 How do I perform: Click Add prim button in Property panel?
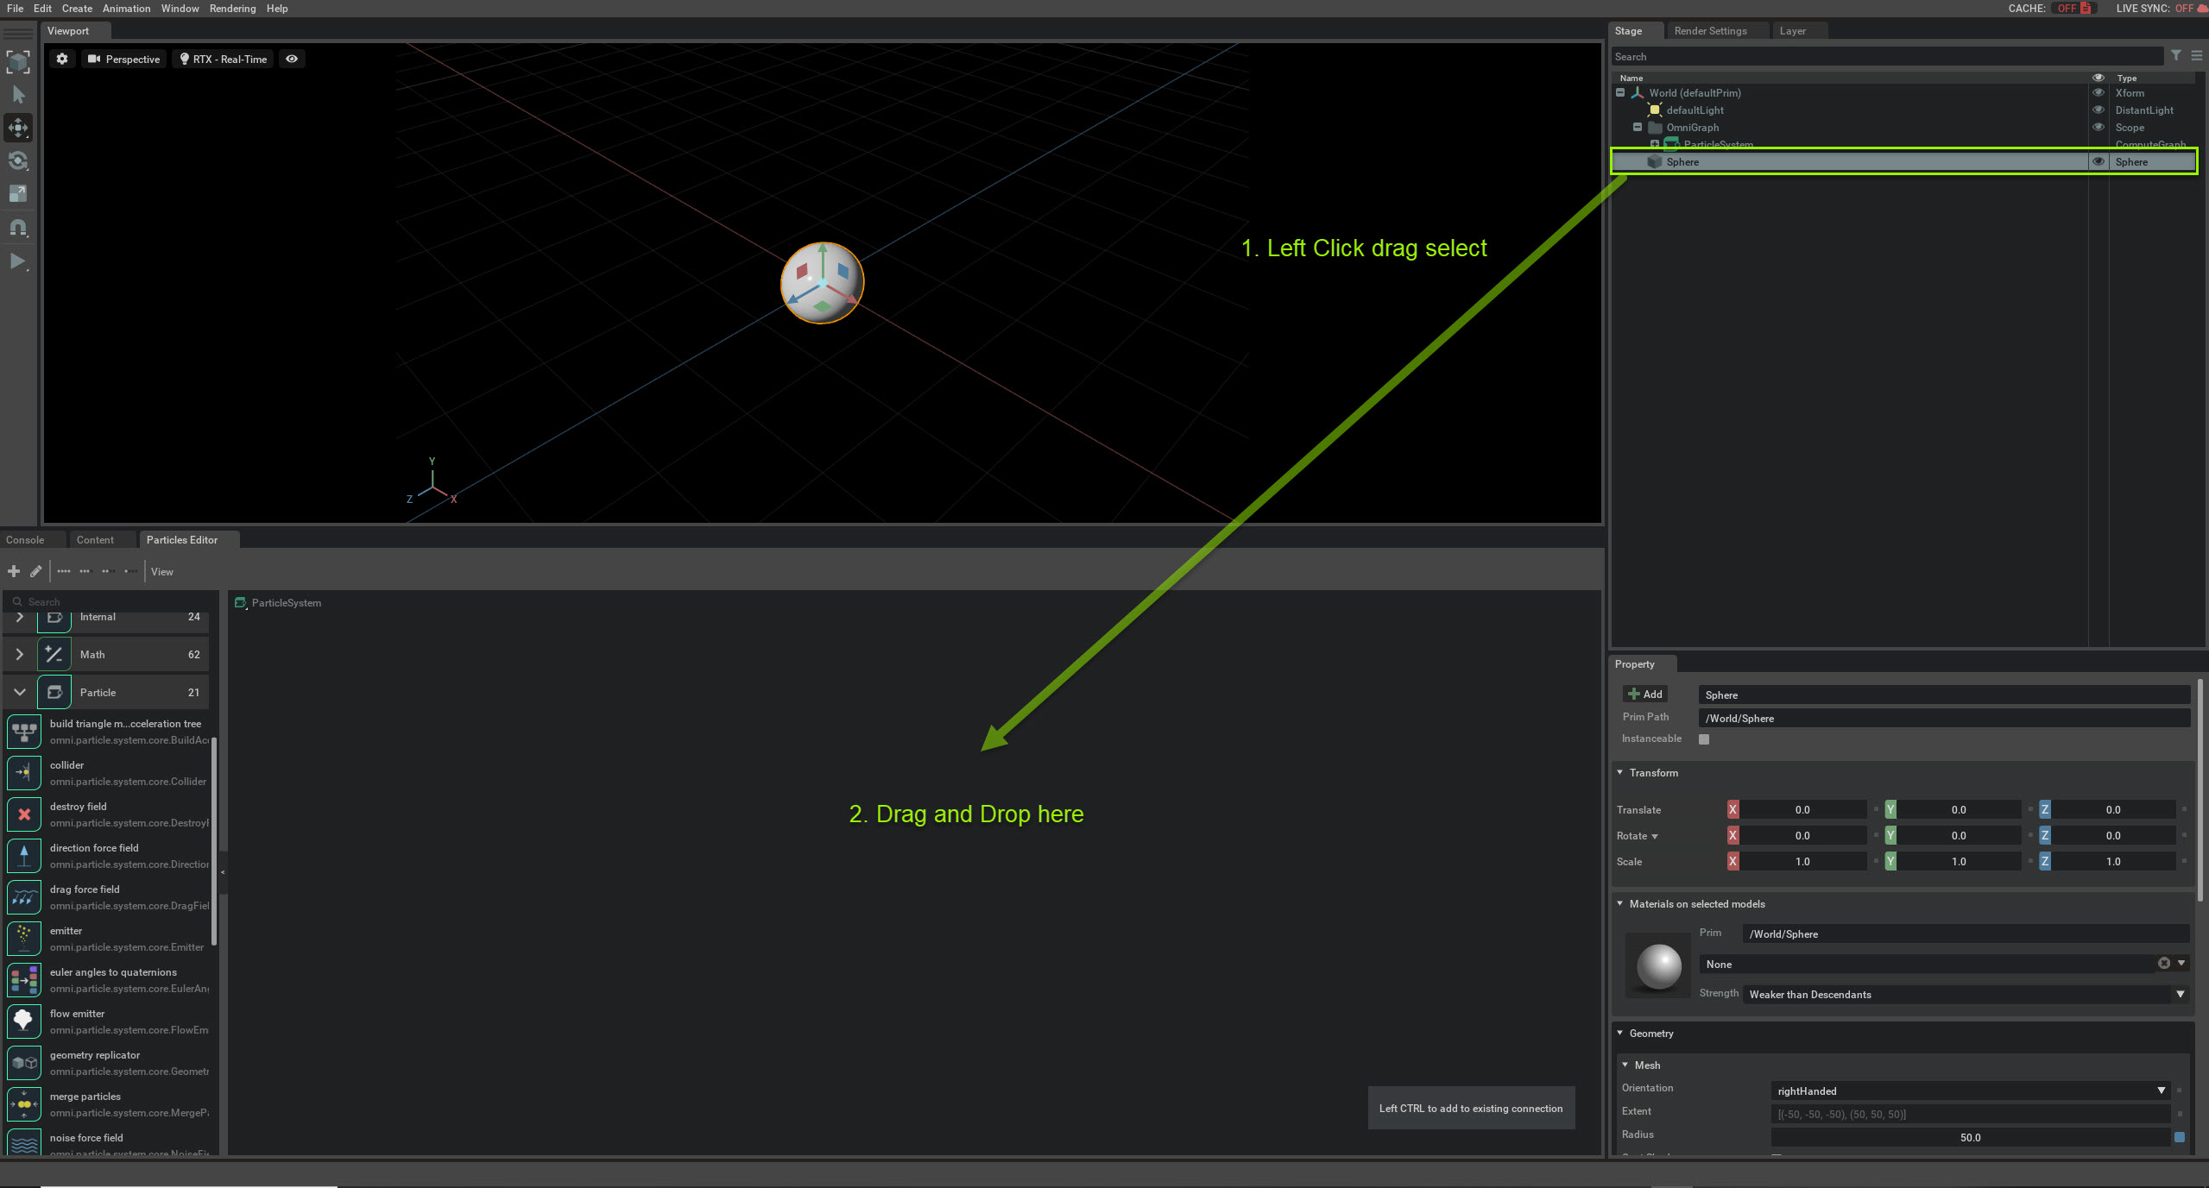(x=1643, y=694)
